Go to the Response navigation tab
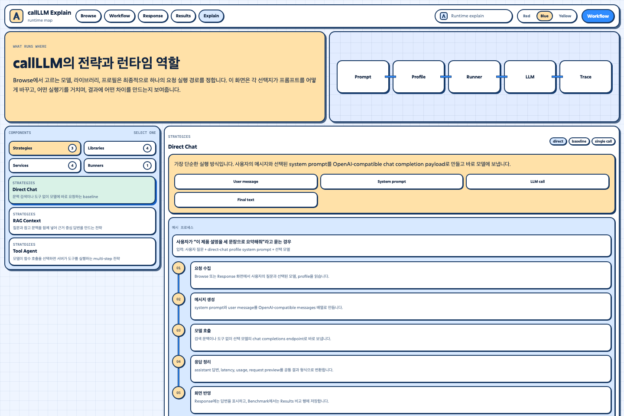Screen dimensions: 624x416 click(x=153, y=16)
